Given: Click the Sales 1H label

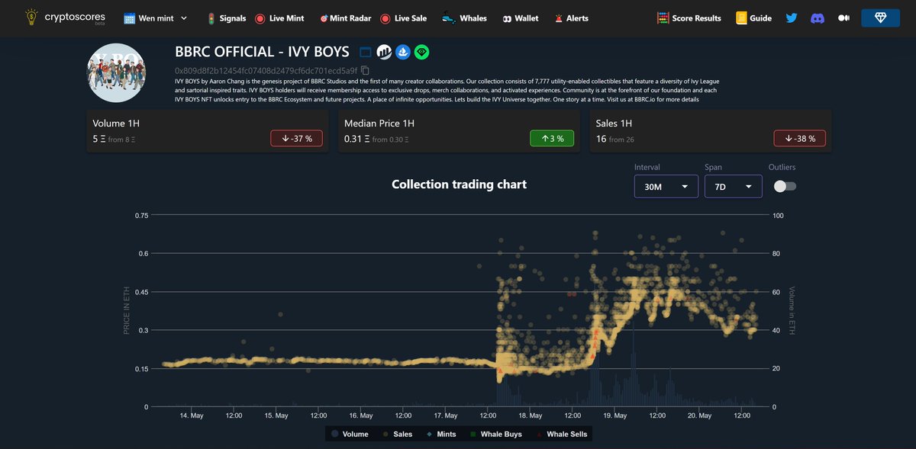Looking at the screenshot, I should (x=614, y=123).
